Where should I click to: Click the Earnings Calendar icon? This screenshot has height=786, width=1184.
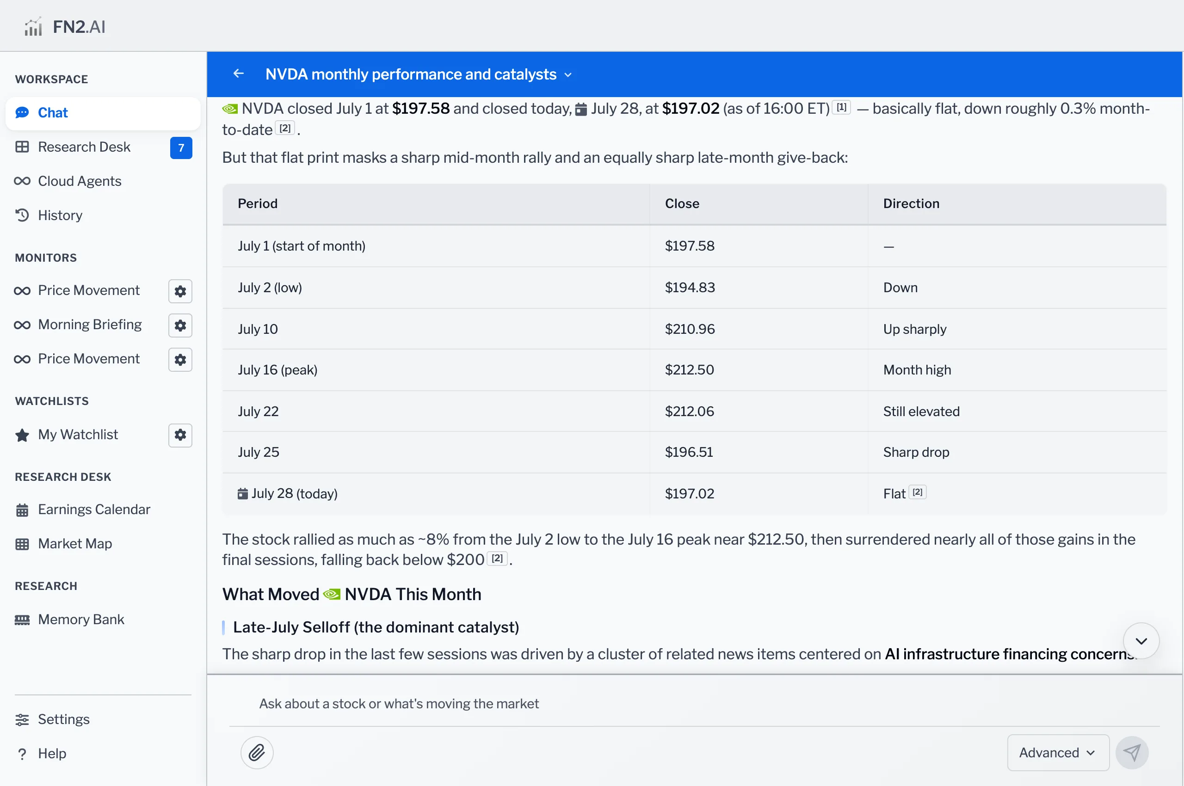(x=22, y=510)
